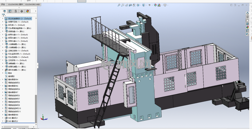
Task: Click the Zoom to Fit magnifier icon
Action: 119,5
